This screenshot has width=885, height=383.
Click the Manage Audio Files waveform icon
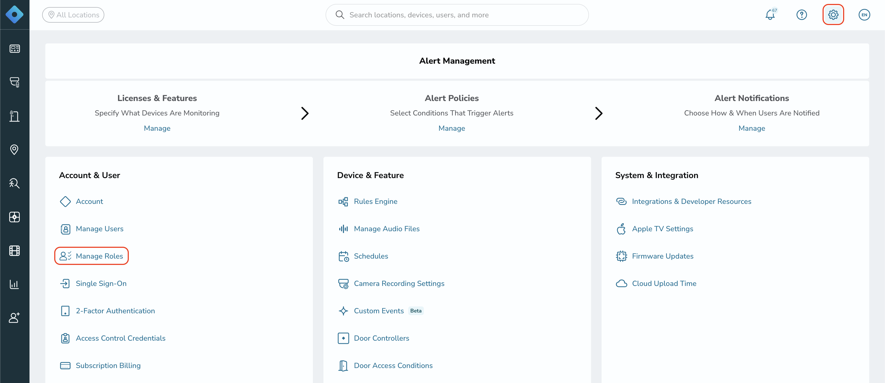pos(343,229)
